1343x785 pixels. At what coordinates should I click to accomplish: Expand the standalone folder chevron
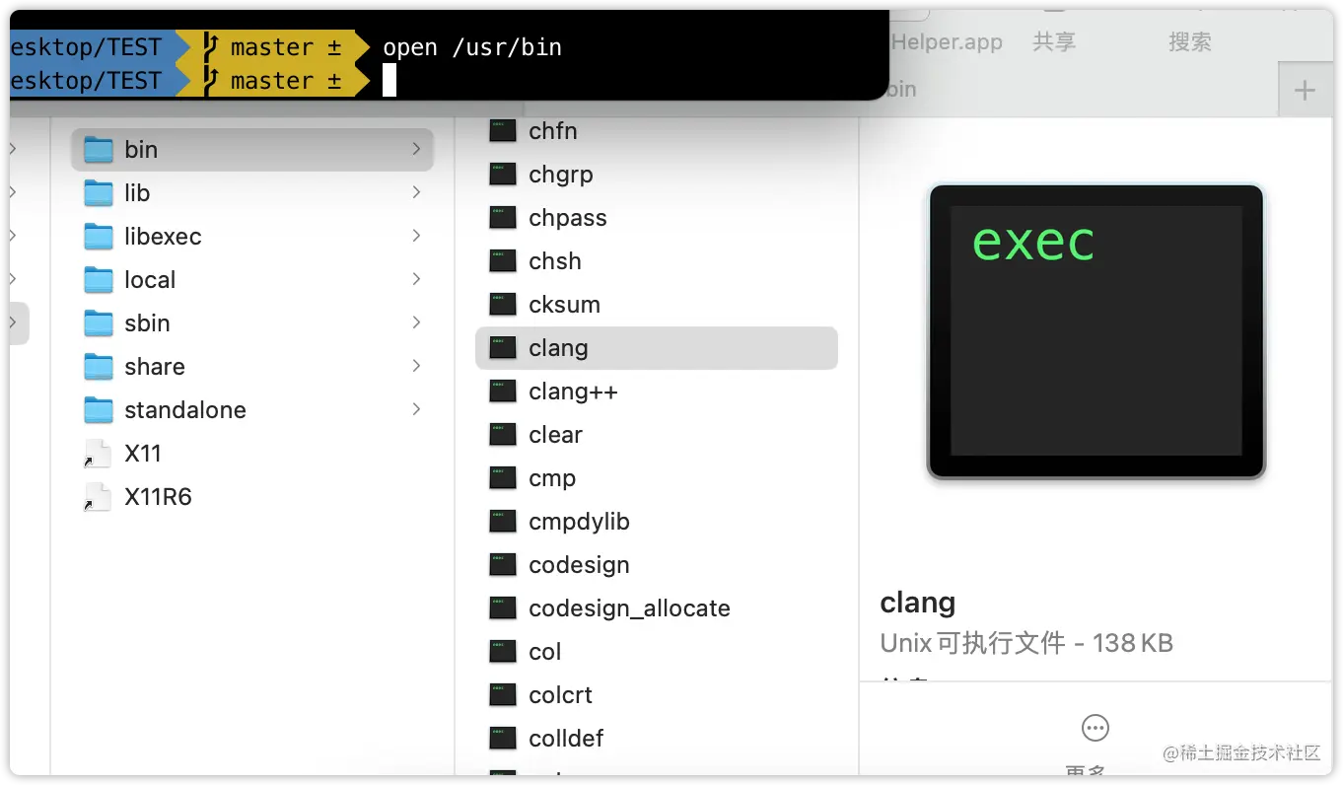pos(416,409)
